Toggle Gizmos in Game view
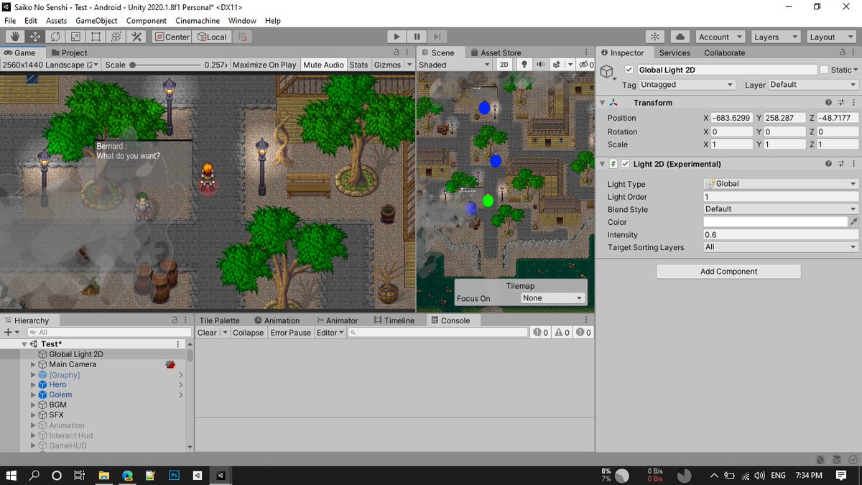Screen dimensions: 862x485 pyautogui.click(x=387, y=65)
